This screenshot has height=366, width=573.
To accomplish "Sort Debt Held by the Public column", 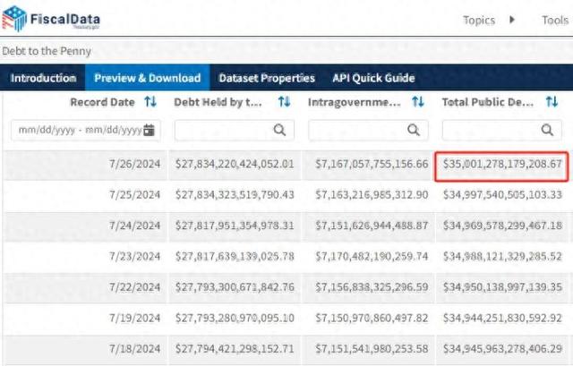I will coord(284,101).
